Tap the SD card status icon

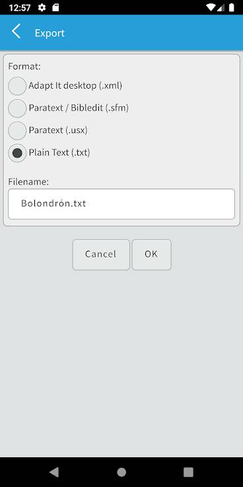(x=55, y=7)
